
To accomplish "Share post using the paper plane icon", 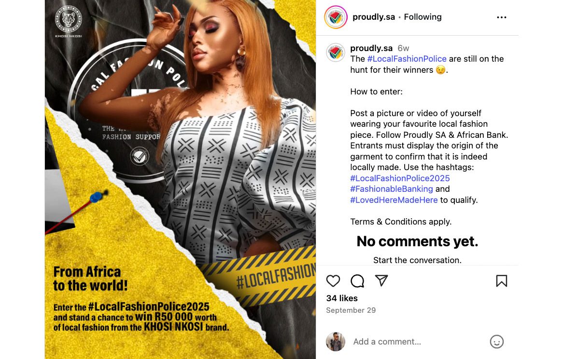I will point(381,280).
